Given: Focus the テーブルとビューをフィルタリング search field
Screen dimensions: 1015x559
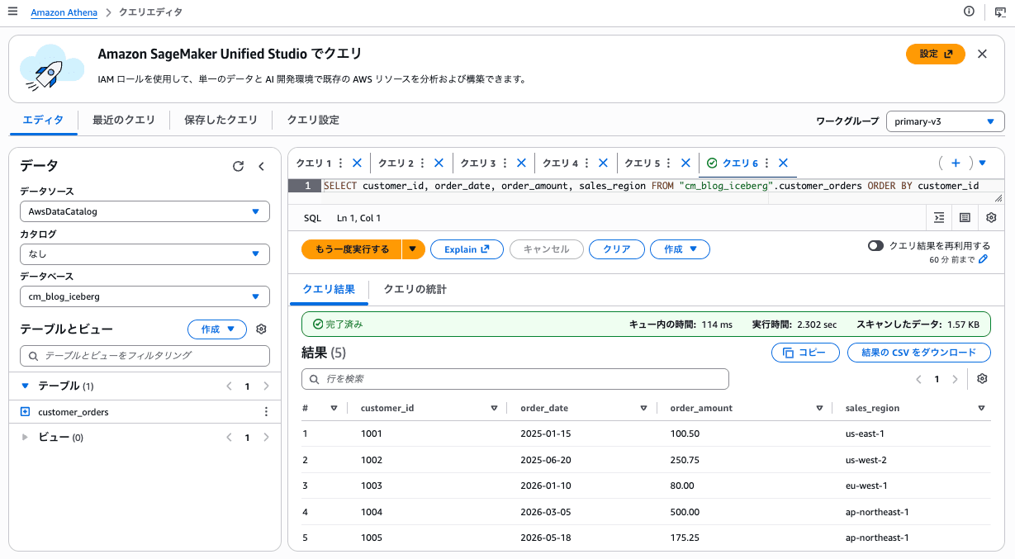Looking at the screenshot, I should [x=145, y=356].
